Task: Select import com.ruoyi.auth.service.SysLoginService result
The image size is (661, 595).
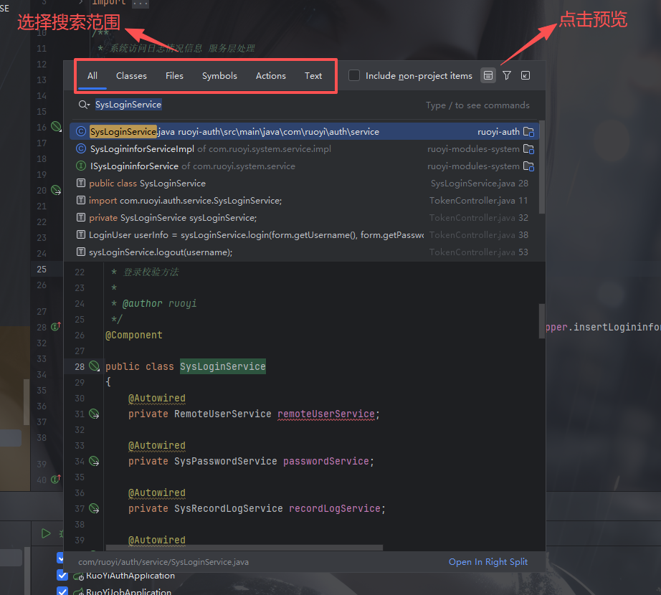Action: click(304, 201)
